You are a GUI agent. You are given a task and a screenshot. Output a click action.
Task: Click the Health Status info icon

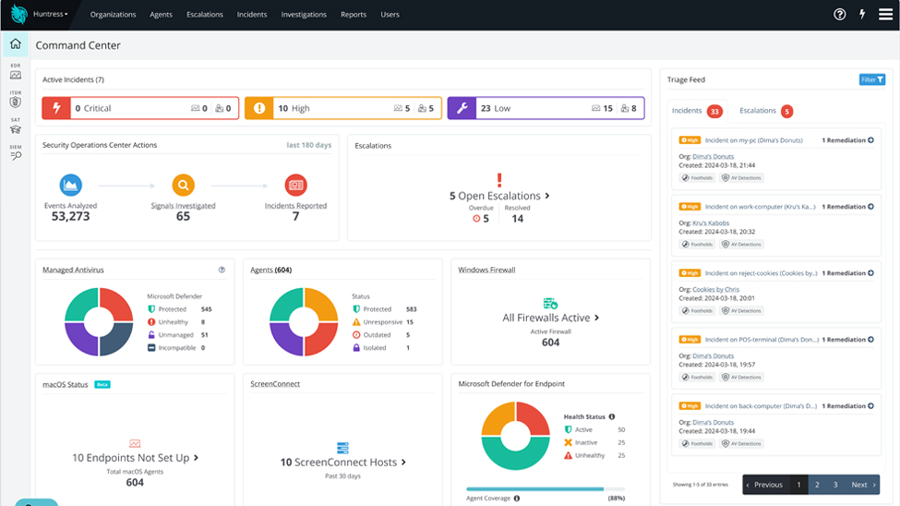click(x=612, y=417)
